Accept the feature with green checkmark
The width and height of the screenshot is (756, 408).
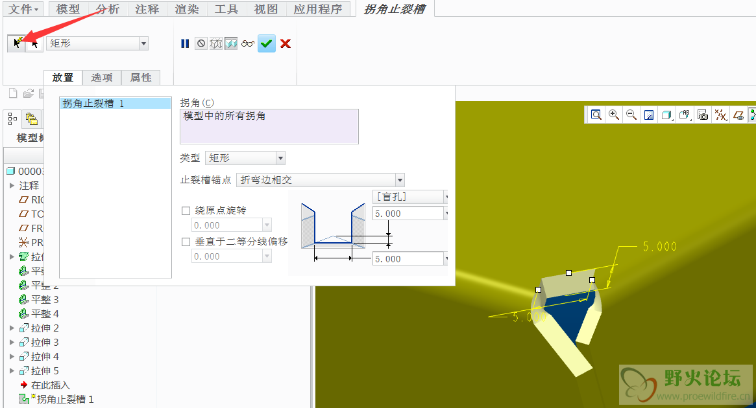(267, 44)
